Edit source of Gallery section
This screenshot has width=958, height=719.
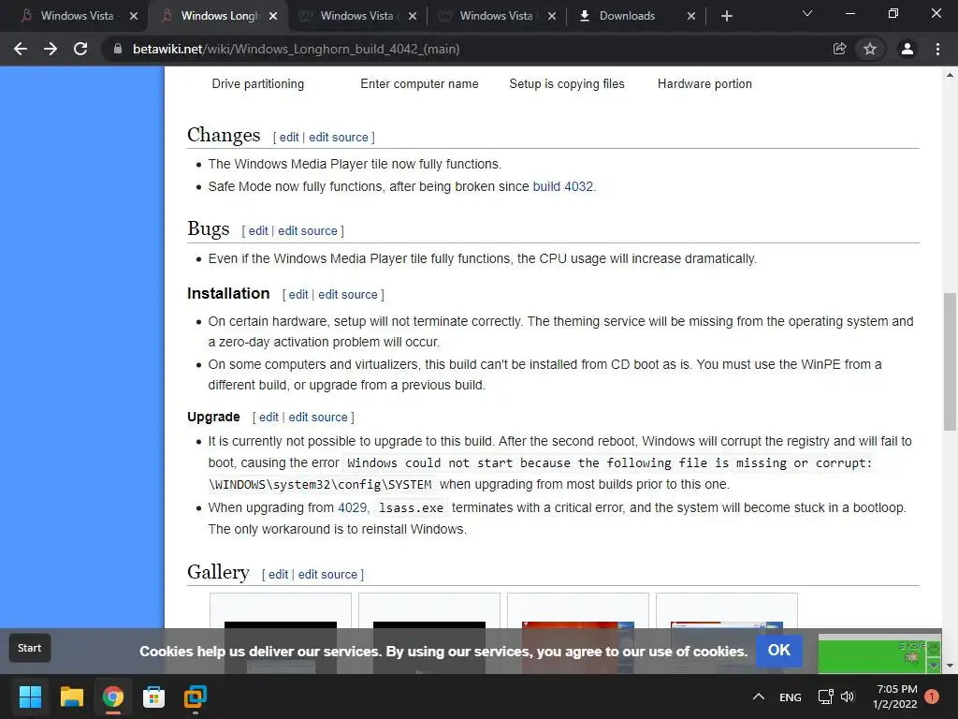coord(327,575)
